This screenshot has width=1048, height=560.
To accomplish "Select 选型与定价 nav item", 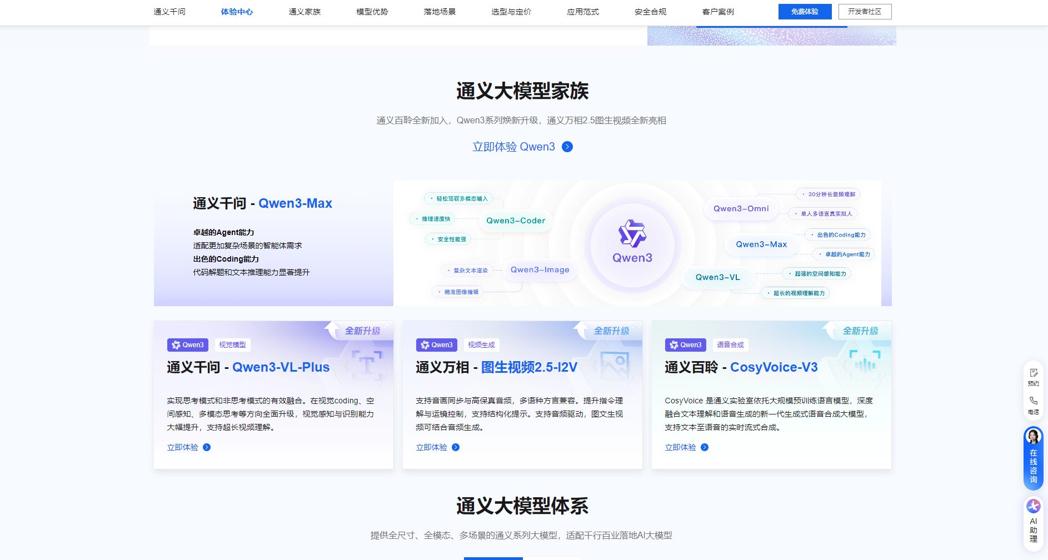I will click(511, 12).
